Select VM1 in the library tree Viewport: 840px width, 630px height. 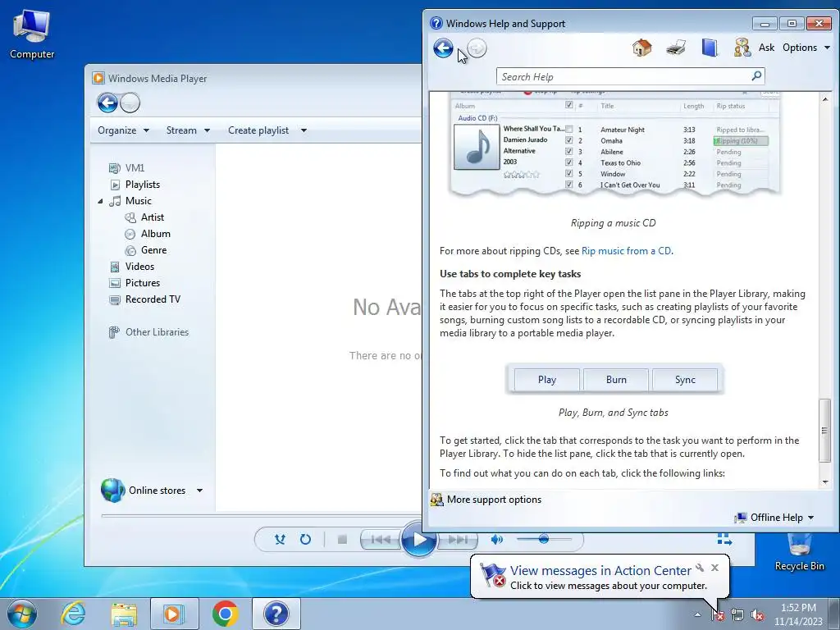(126, 168)
